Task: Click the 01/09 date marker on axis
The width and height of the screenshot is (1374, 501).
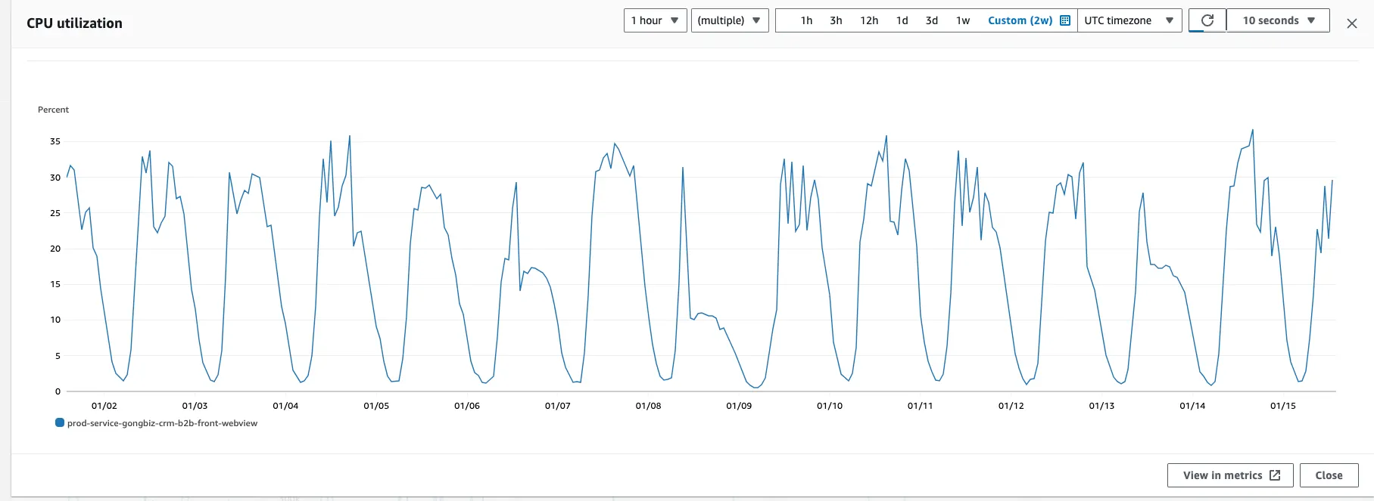Action: [x=739, y=406]
